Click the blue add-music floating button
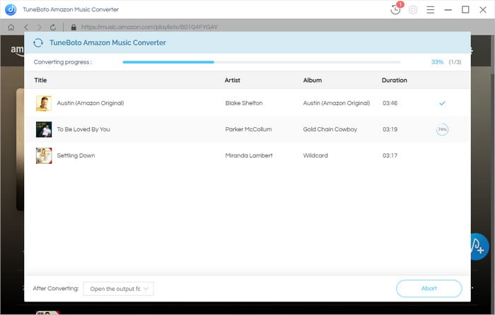Image resolution: width=495 pixels, height=315 pixels. click(479, 246)
